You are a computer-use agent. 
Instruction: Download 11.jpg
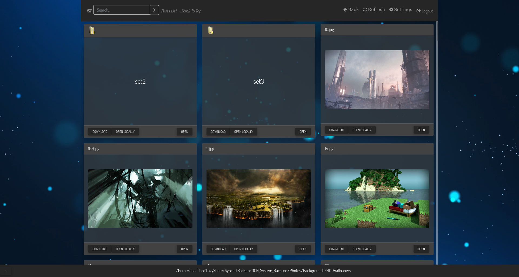218,249
